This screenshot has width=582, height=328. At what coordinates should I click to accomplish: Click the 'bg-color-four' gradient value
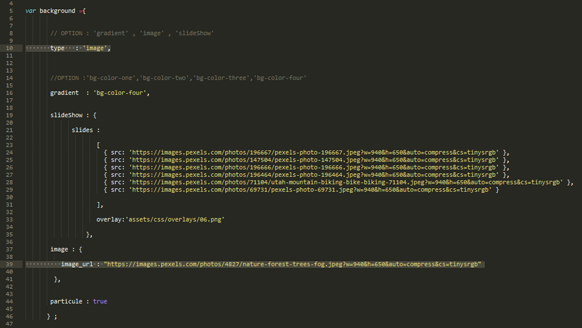(120, 93)
